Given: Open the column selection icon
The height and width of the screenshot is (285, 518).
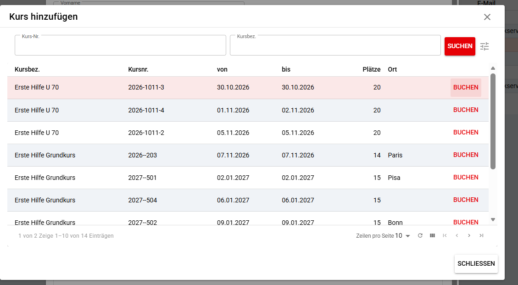Looking at the screenshot, I should 433,236.
